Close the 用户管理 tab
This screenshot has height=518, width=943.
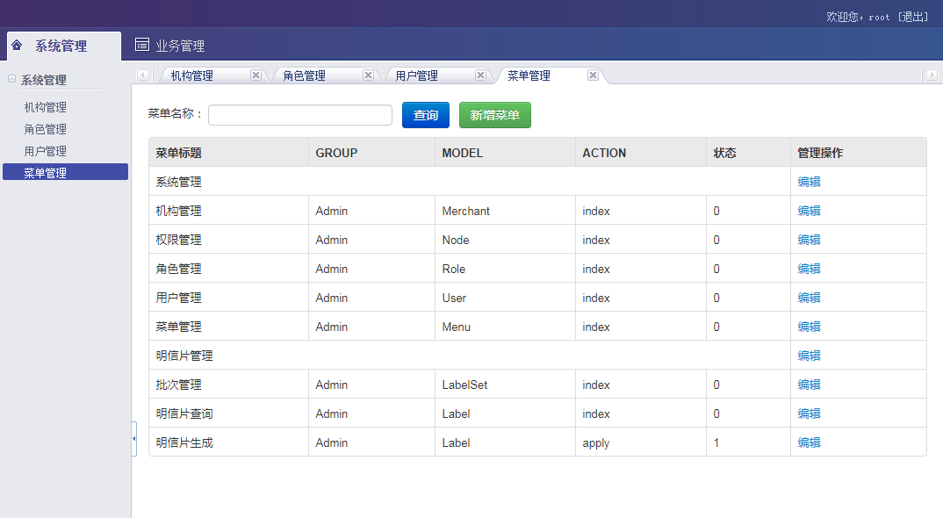tap(480, 76)
